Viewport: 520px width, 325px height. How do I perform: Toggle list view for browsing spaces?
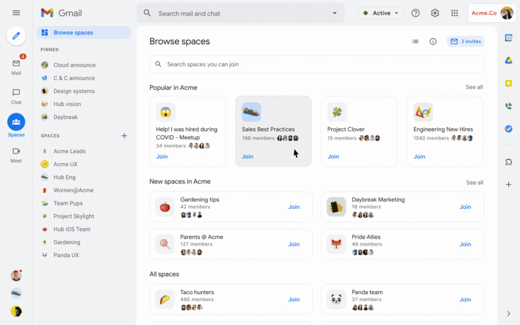pyautogui.click(x=415, y=41)
